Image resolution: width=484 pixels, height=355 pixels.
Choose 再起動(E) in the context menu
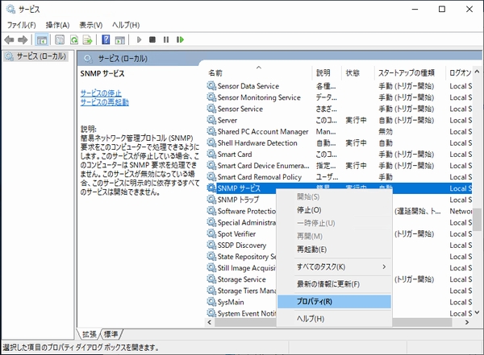335,249
